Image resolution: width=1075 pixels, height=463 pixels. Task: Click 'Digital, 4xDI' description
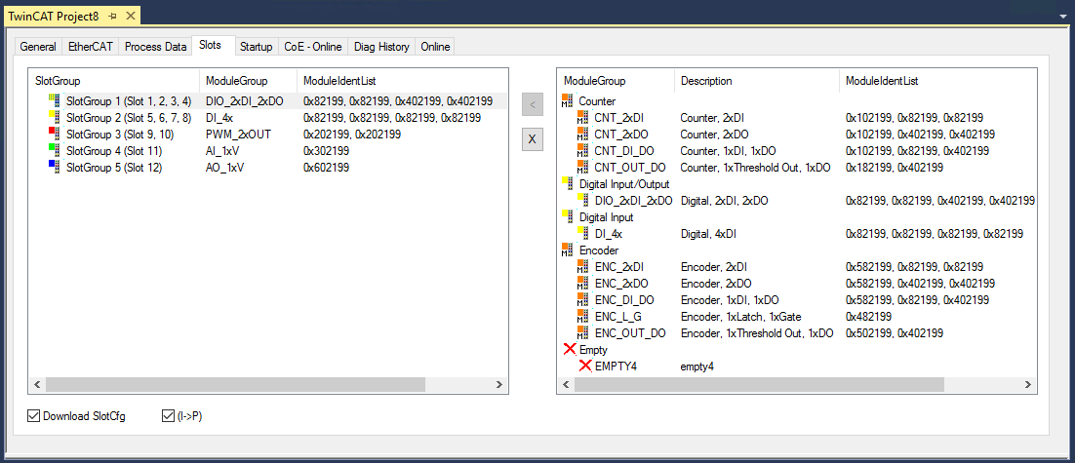[x=709, y=233]
